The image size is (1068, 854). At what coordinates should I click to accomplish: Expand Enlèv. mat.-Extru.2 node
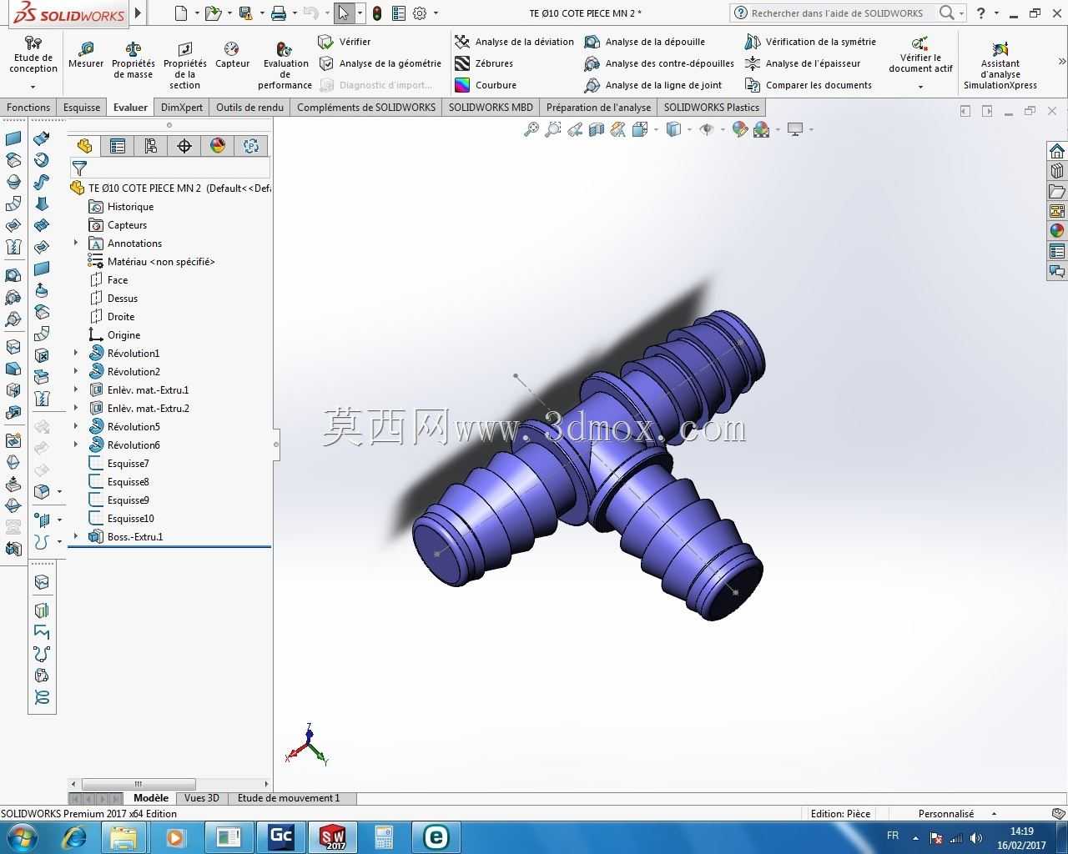[76, 409]
